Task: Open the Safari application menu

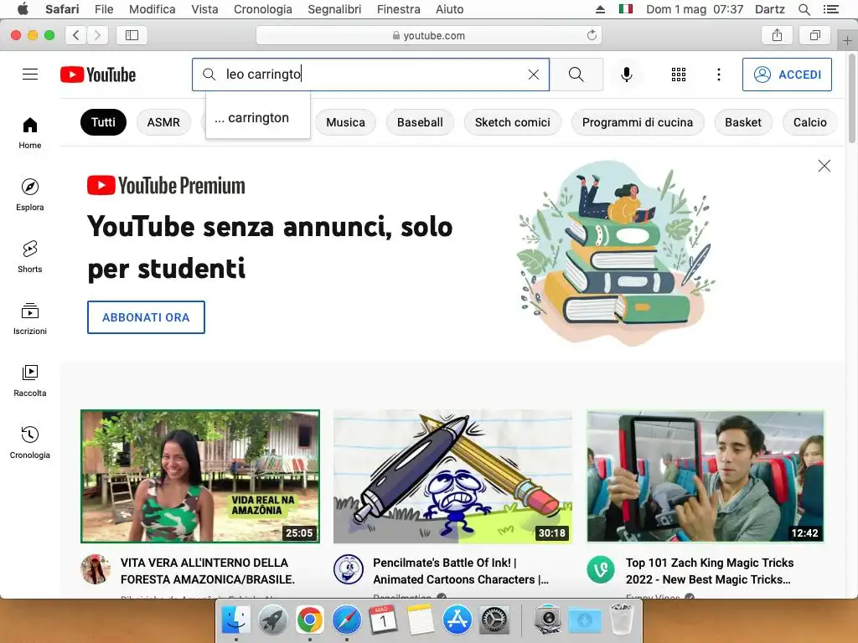Action: (x=62, y=9)
